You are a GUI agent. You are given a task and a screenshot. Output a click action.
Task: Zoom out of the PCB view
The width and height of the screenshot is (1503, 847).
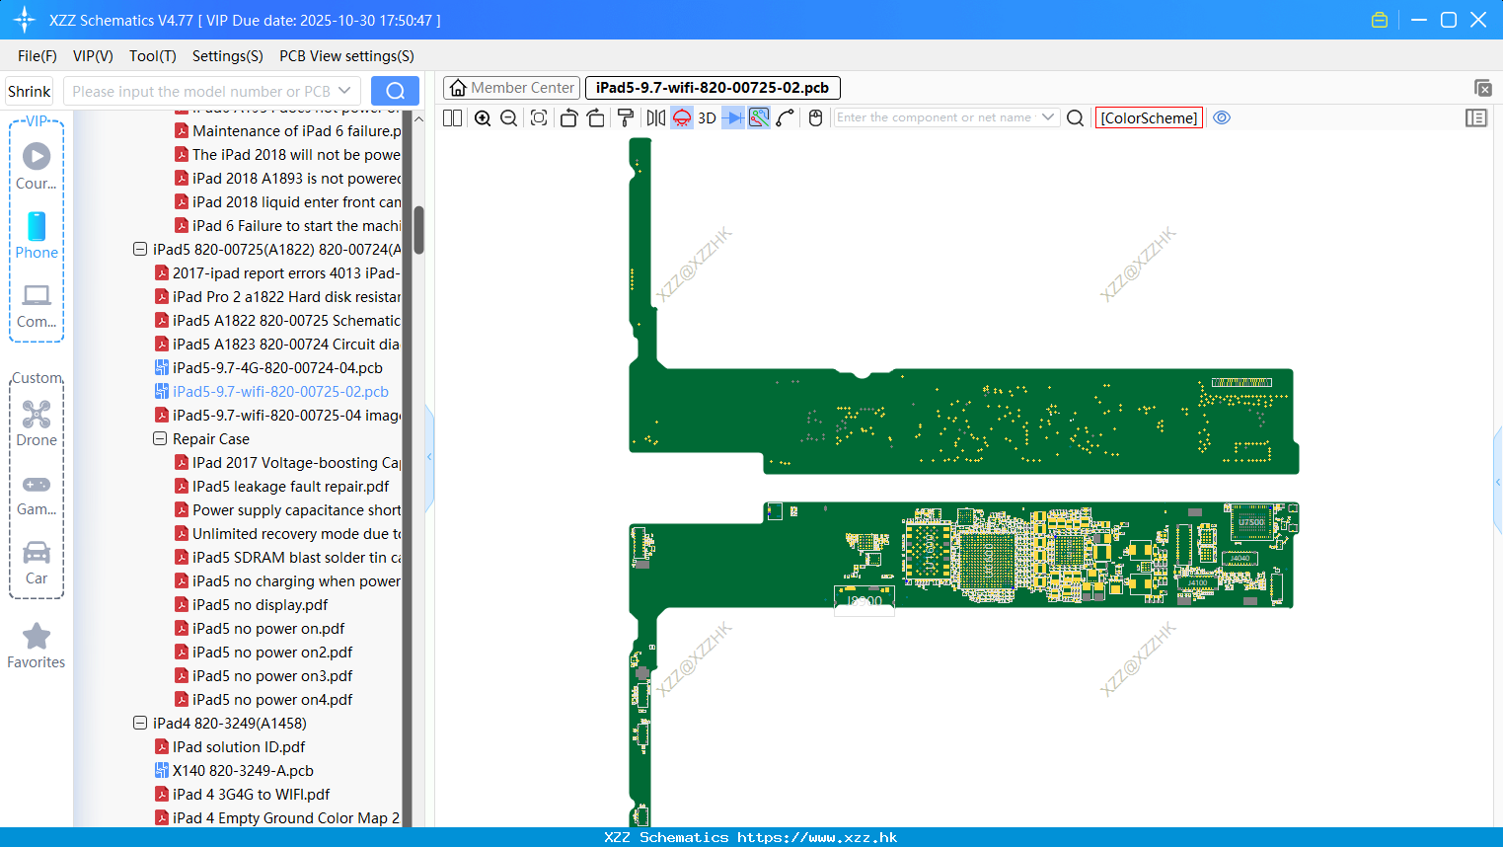click(509, 117)
